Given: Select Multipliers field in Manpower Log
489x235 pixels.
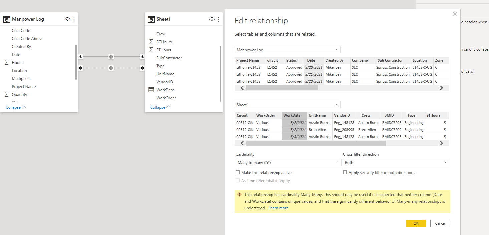Looking at the screenshot, I should (21, 79).
